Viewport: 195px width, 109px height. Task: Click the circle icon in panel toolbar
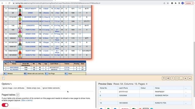[x=177, y=78]
